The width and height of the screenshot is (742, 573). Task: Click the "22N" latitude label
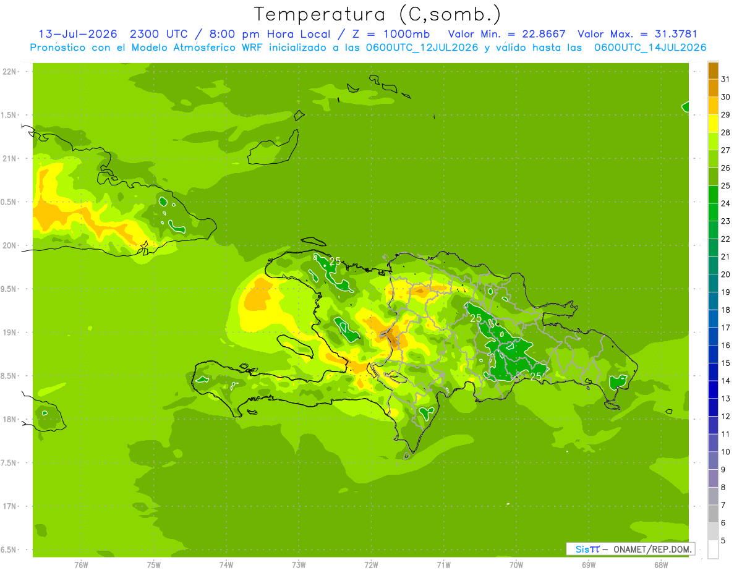[x=11, y=72]
